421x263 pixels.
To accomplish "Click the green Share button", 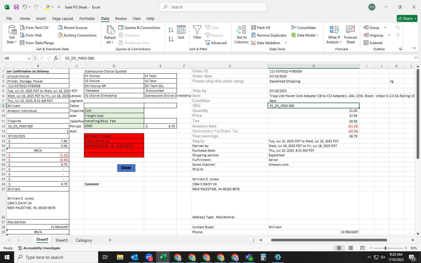I will tap(407, 18).
